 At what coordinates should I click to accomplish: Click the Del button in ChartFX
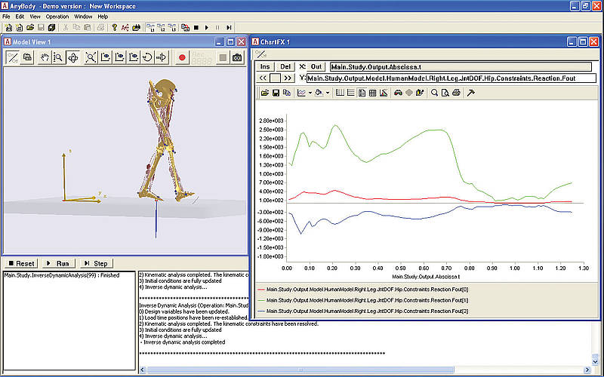click(285, 66)
